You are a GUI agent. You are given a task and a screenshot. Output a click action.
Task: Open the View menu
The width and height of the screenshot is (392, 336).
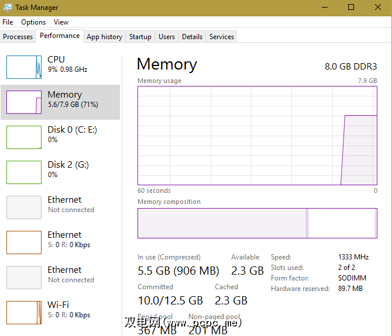pyautogui.click(x=61, y=22)
